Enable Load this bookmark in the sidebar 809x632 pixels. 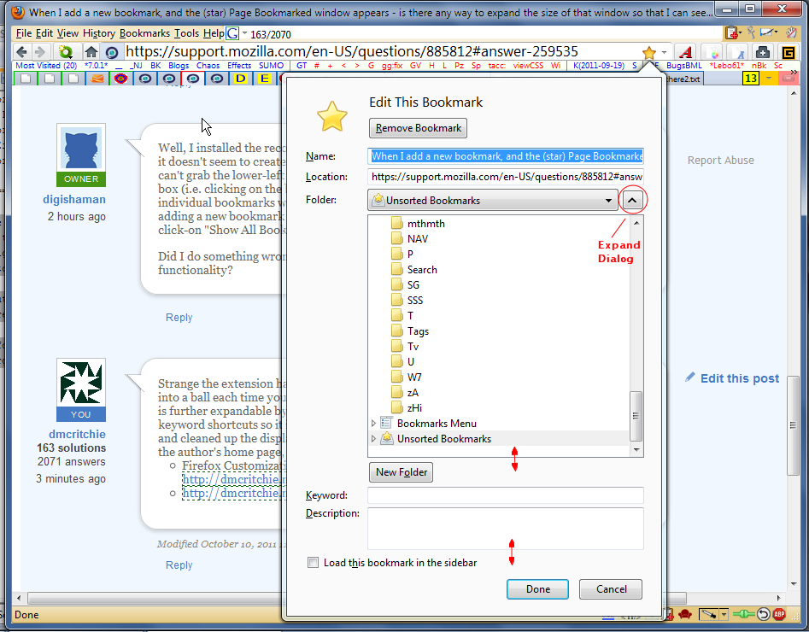(x=313, y=562)
